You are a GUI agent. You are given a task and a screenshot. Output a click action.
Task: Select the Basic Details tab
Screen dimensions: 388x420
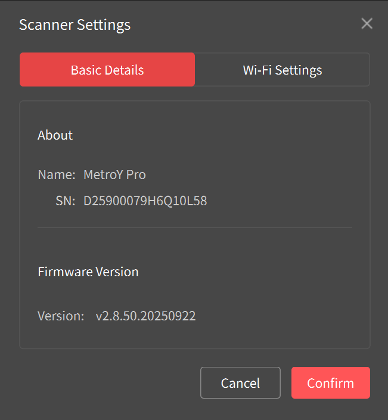[107, 70]
